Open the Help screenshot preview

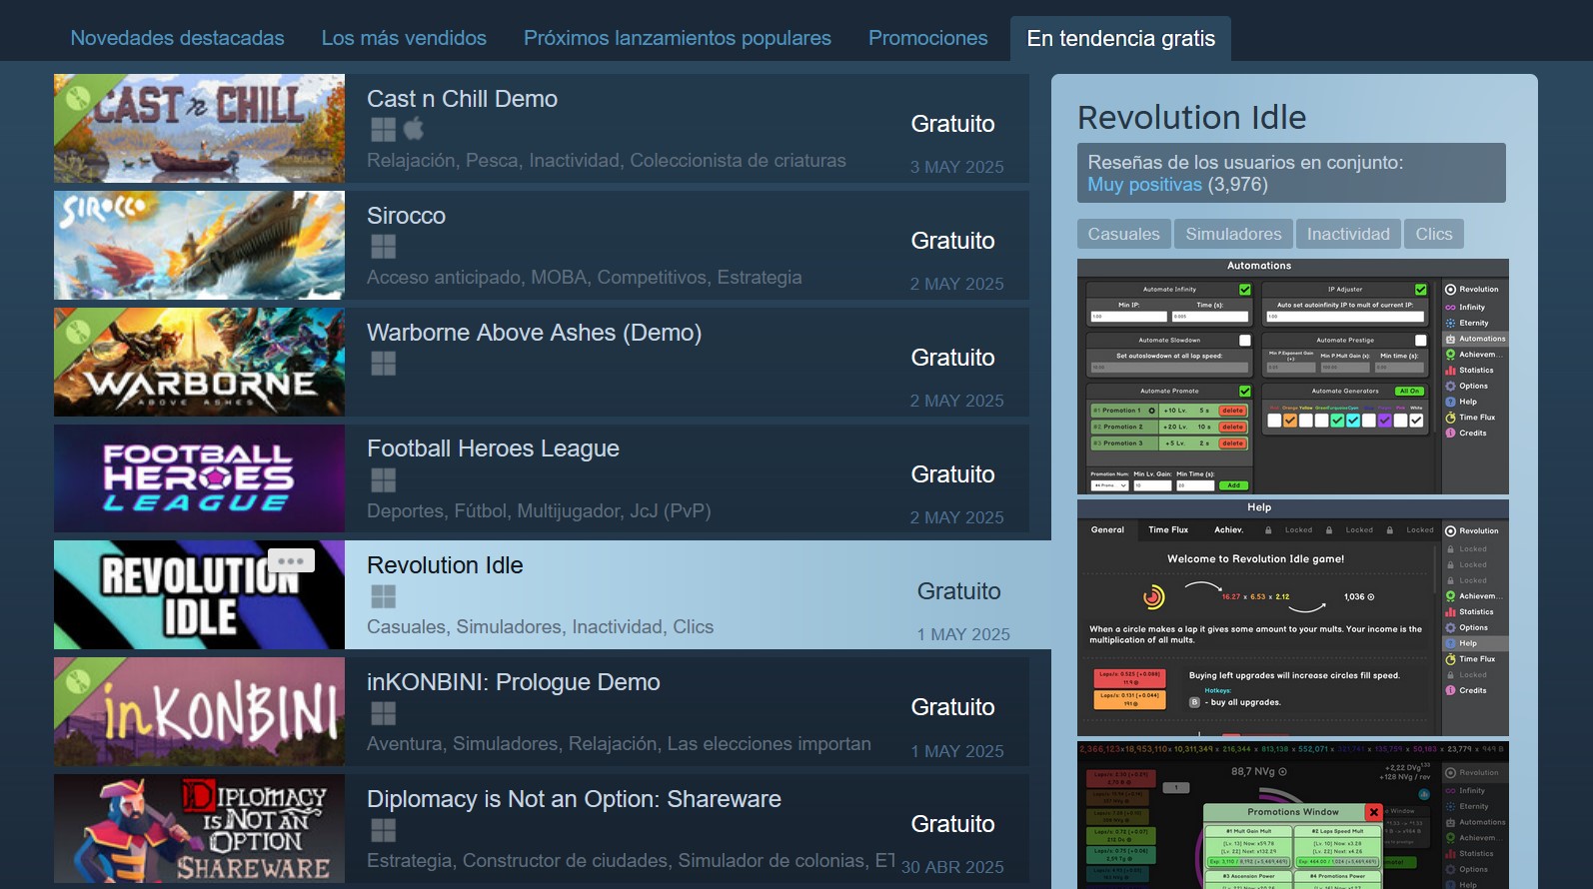pos(1293,618)
